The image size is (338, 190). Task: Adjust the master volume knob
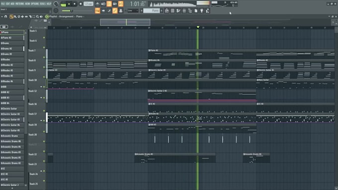pyautogui.click(x=56, y=4)
